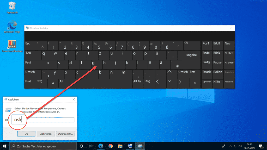Toggle the Rollen scroll lock key
Image resolution: width=267 pixels, height=150 pixels.
coord(218,74)
